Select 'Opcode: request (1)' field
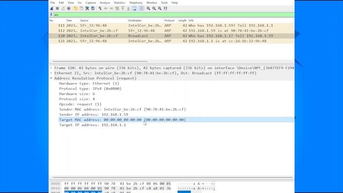343x193 pixels. click(x=80, y=104)
